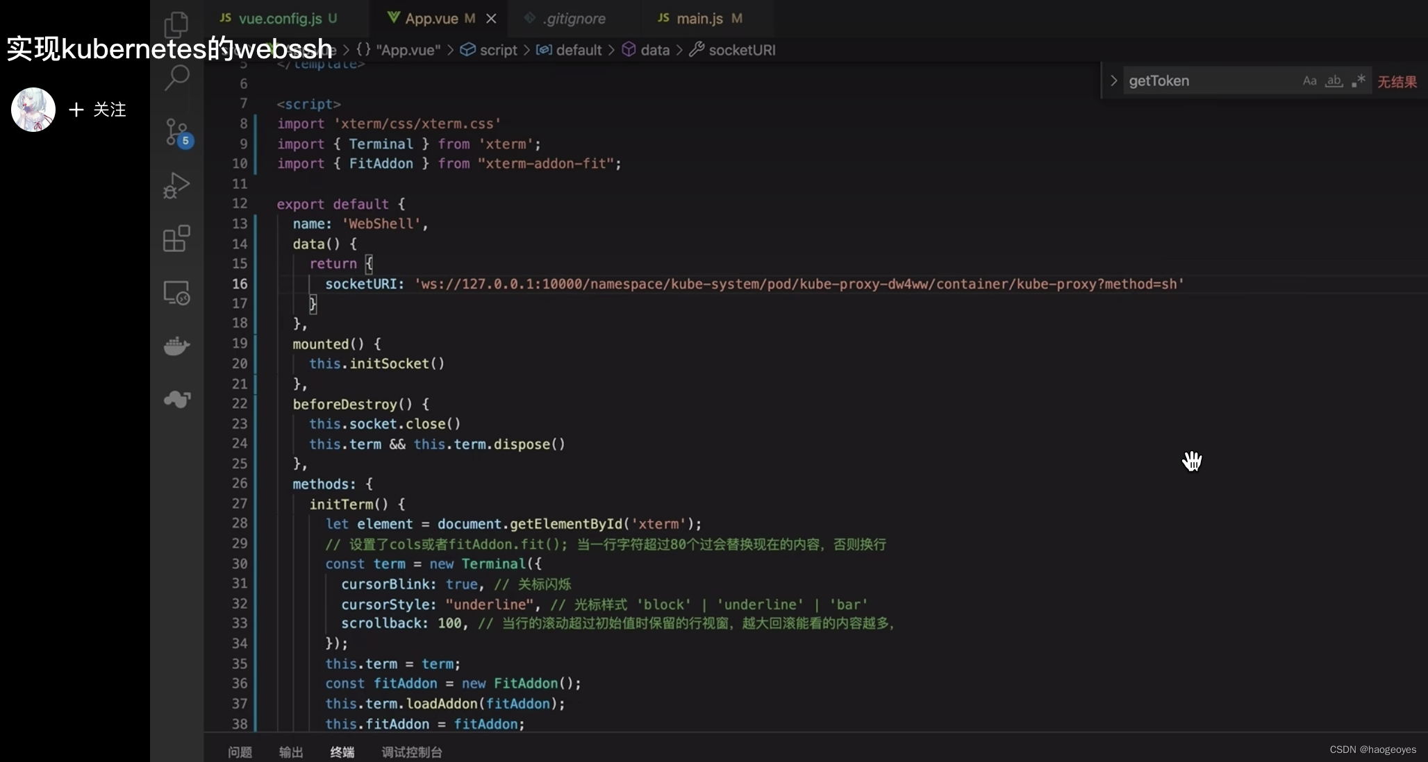Viewport: 1428px width, 762px height.
Task: Open the Search sidebar icon
Action: tap(177, 78)
